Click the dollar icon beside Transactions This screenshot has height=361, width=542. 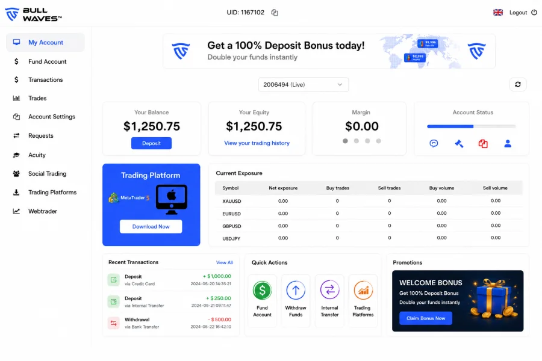pos(16,80)
